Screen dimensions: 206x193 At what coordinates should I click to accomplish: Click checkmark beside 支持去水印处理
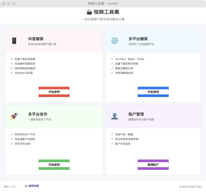point(12,73)
